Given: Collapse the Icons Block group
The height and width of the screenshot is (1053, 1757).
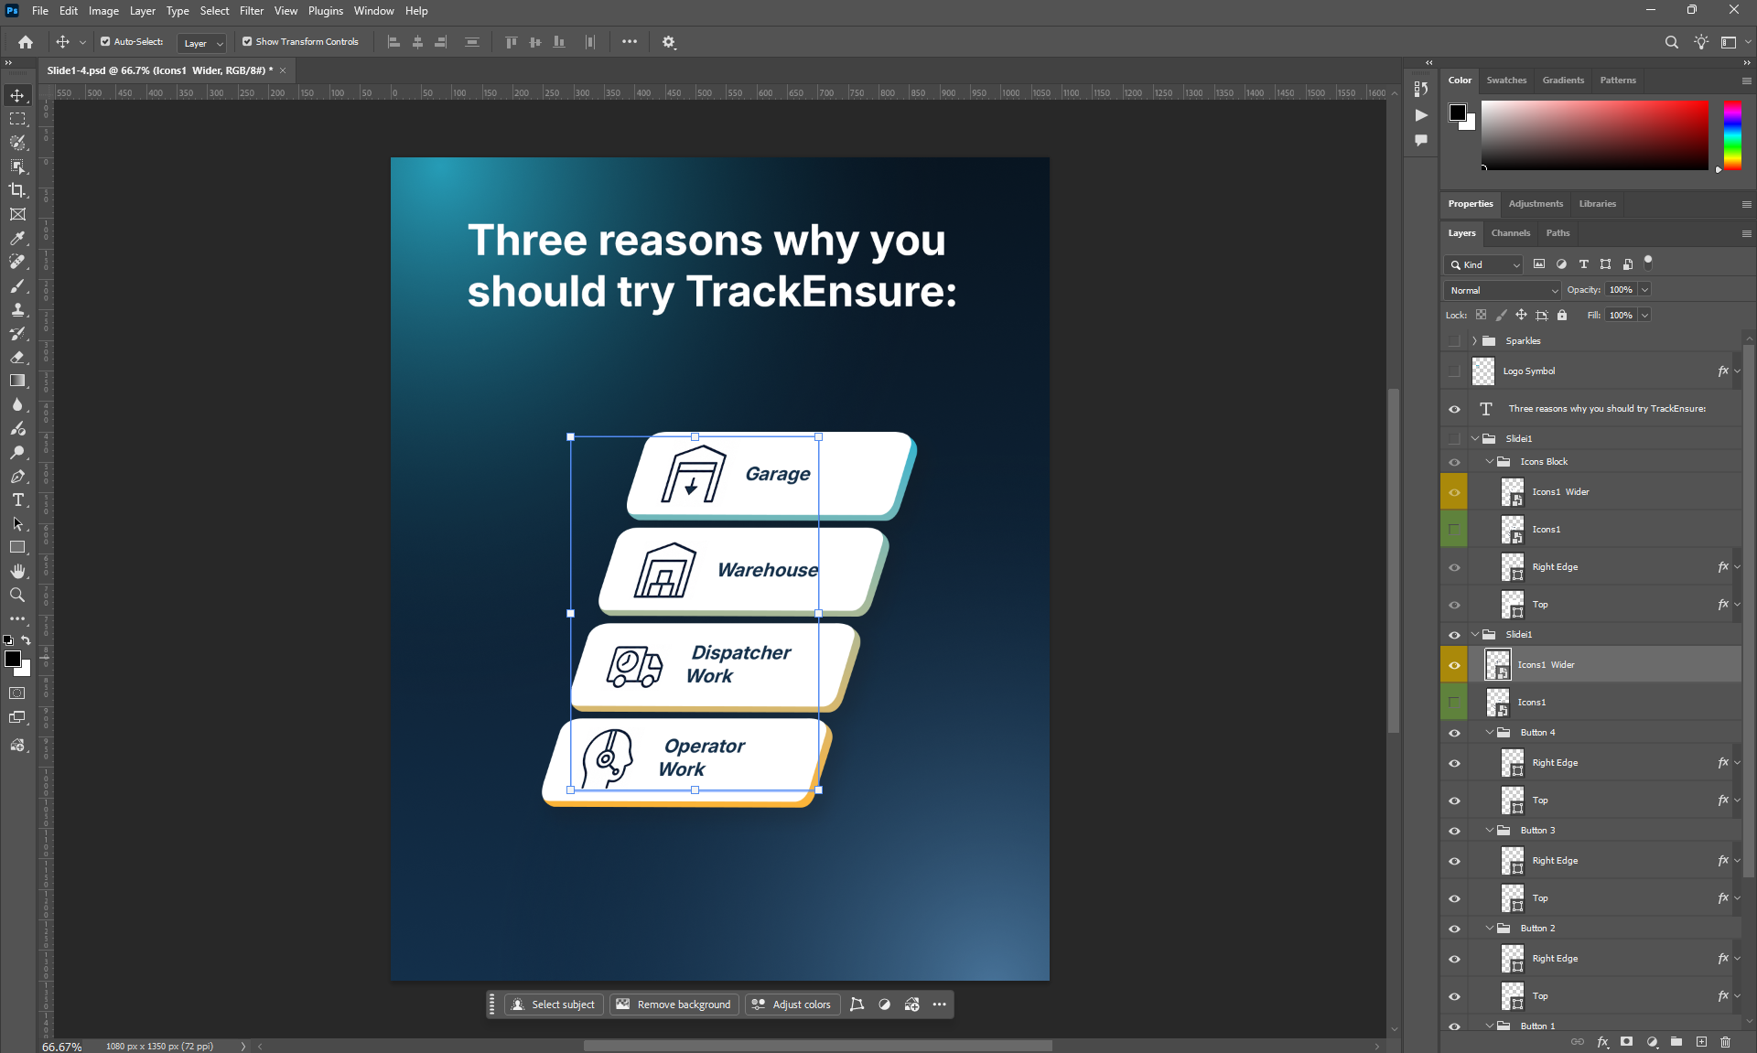Looking at the screenshot, I should 1489,462.
